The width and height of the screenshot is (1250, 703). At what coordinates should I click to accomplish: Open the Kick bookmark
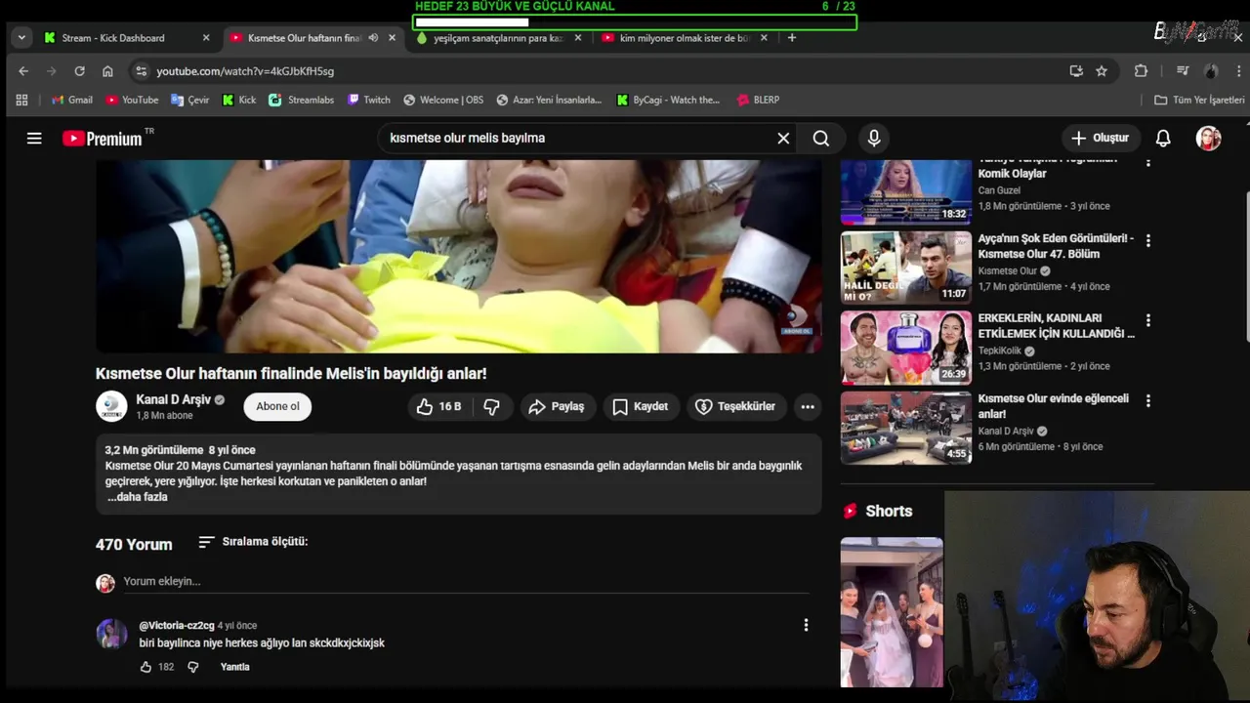[x=239, y=100]
